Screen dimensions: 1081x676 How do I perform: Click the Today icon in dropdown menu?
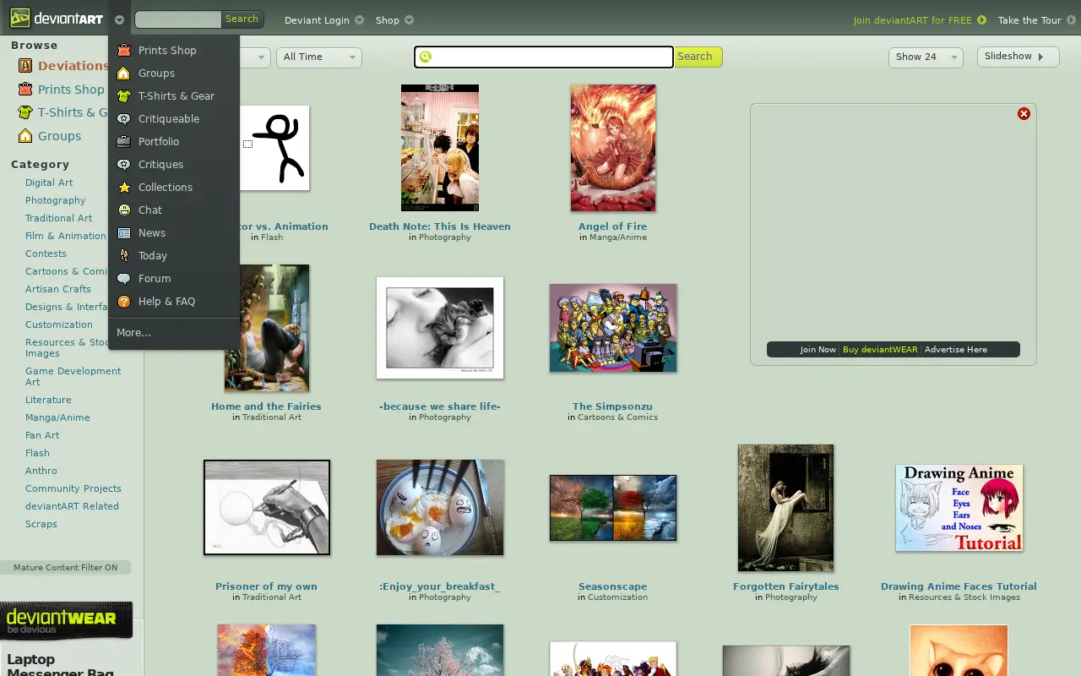coord(124,255)
